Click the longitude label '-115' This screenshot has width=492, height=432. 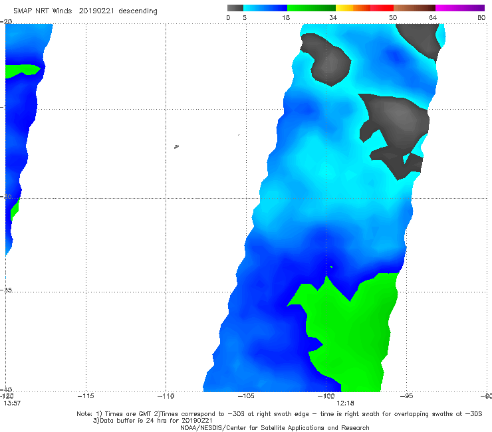pyautogui.click(x=86, y=396)
